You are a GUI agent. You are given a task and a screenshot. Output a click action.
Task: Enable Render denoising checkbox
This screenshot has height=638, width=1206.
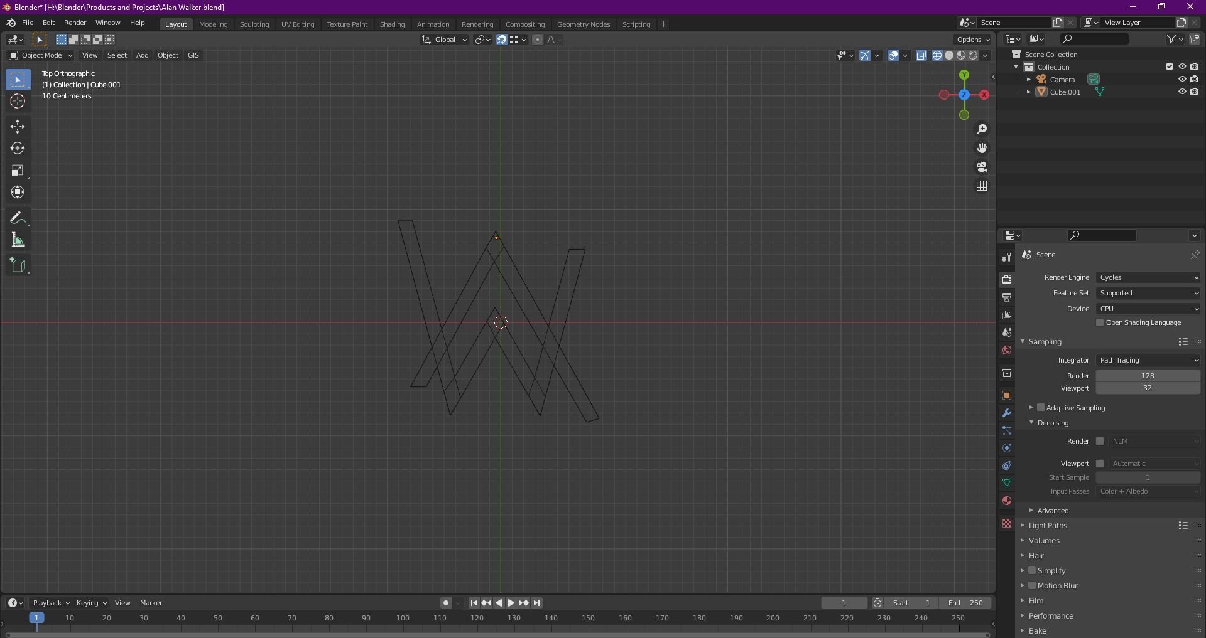(1100, 441)
